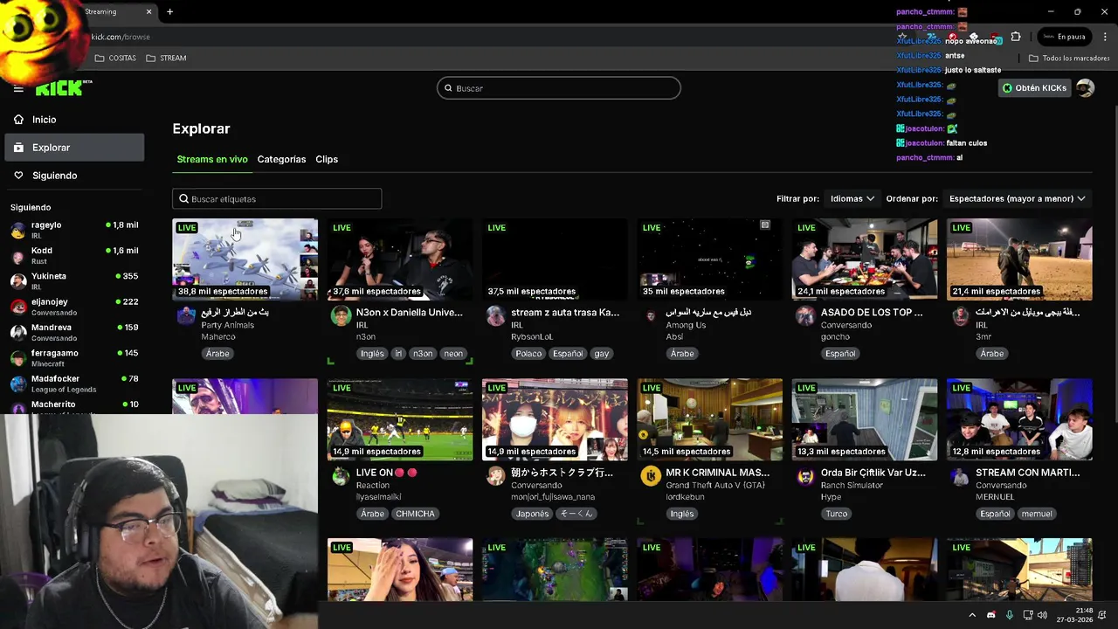Click the Japonés tag
This screenshot has width=1118, height=629.
point(531,514)
